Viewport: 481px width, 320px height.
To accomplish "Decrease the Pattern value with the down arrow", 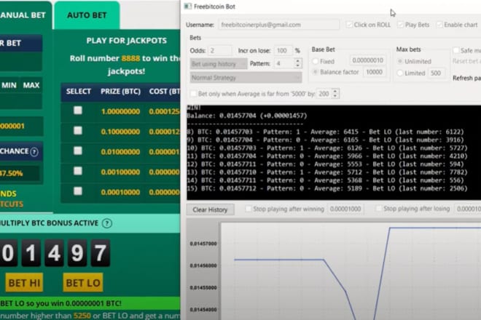I will tap(297, 66).
